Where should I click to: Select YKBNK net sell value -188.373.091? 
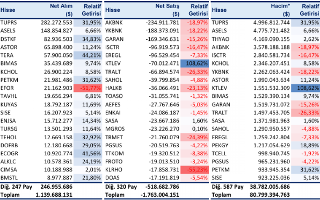[163, 31]
